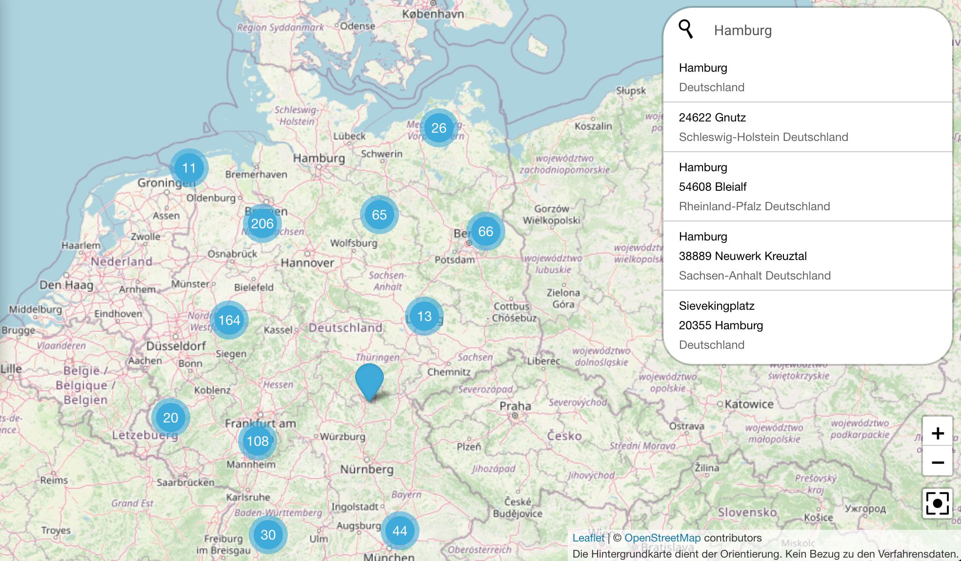Open the Leaflet attribution link

tap(588, 538)
